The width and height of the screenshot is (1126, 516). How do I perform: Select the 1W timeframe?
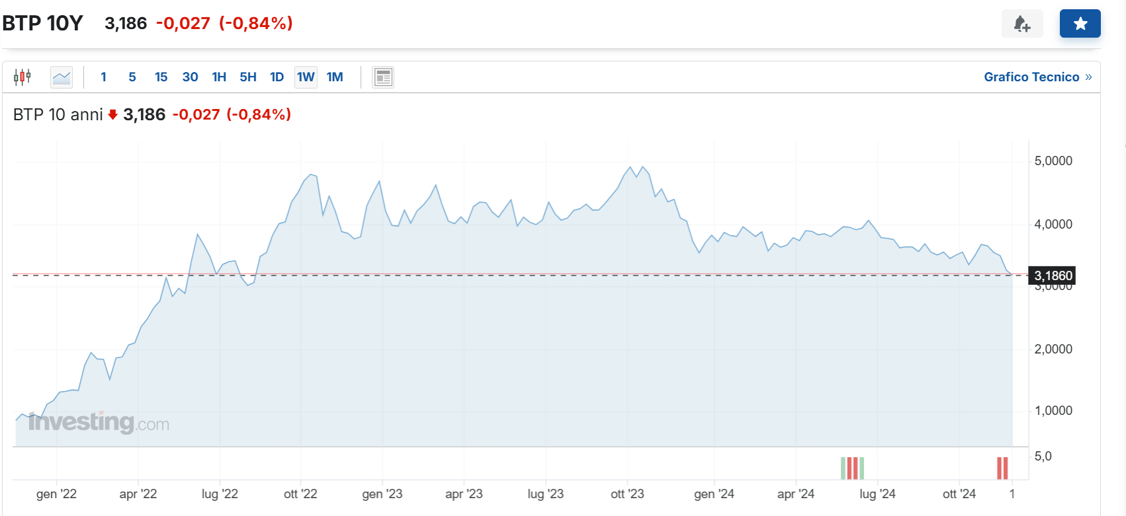point(306,77)
